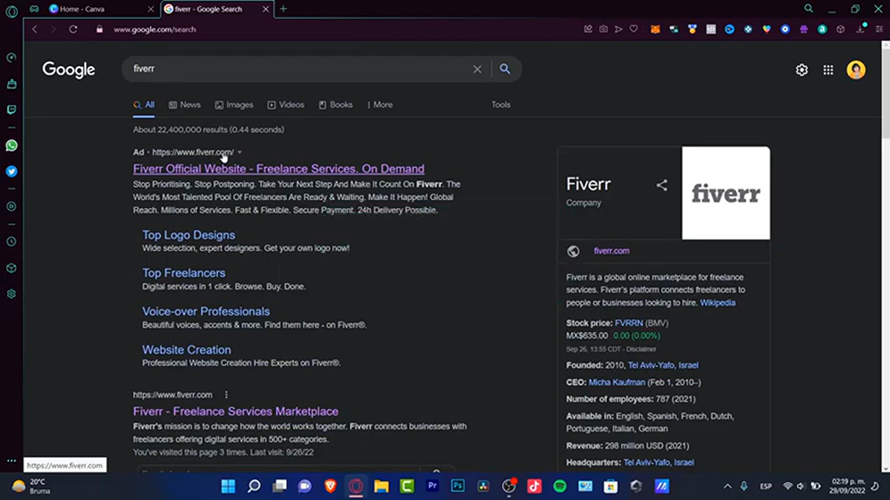This screenshot has height=500, width=890.
Task: Click the Google logo
Action: [69, 69]
